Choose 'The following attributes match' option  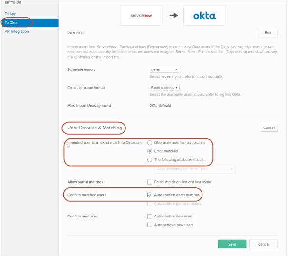(150, 159)
